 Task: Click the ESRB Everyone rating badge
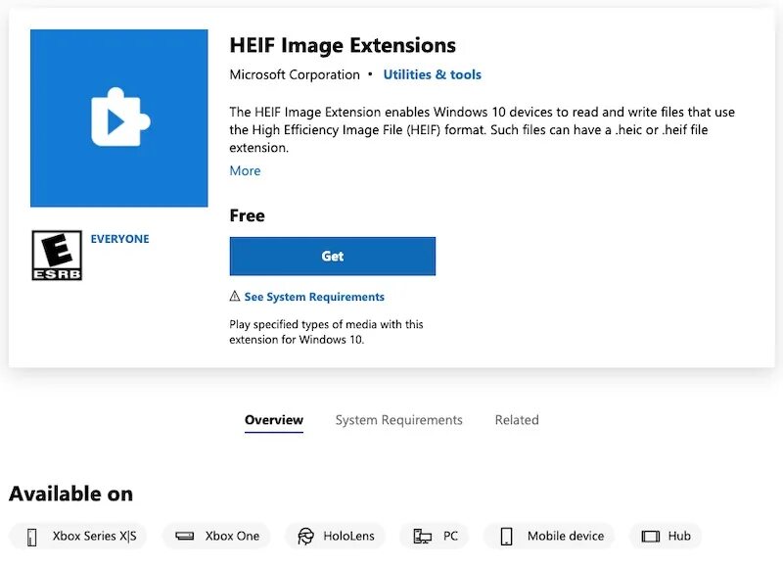tap(57, 256)
